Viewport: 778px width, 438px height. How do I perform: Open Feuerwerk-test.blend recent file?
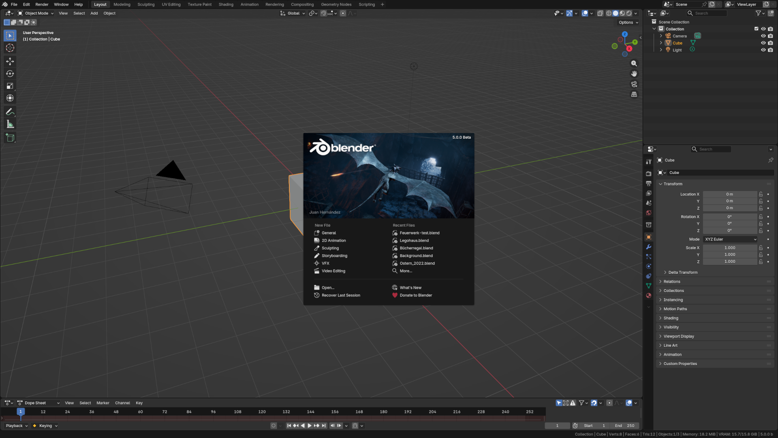tap(419, 233)
